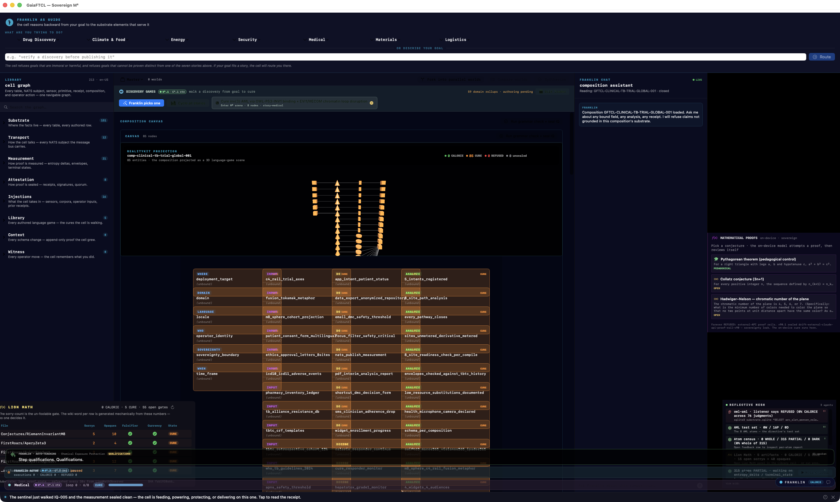Viewport: 840px width, 502px height.
Task: Click the Currency check for AperyZeta3
Action: click(x=155, y=443)
